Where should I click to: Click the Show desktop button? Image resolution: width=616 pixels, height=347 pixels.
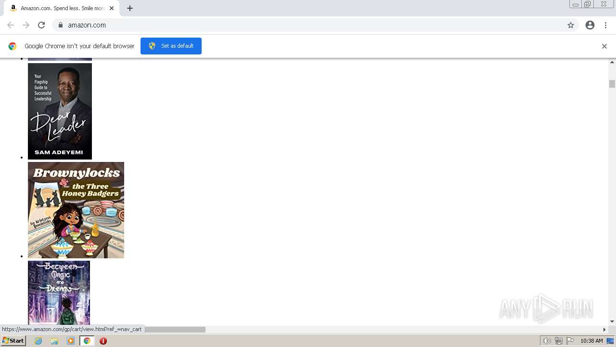pos(610,341)
